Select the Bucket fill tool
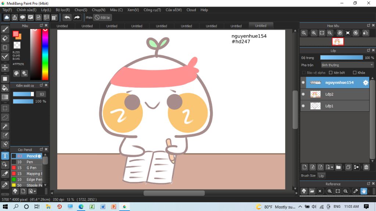376x211 pixels. coord(5,88)
